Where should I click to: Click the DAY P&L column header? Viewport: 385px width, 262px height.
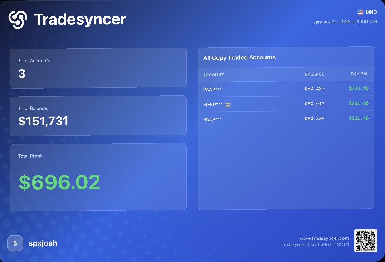360,74
